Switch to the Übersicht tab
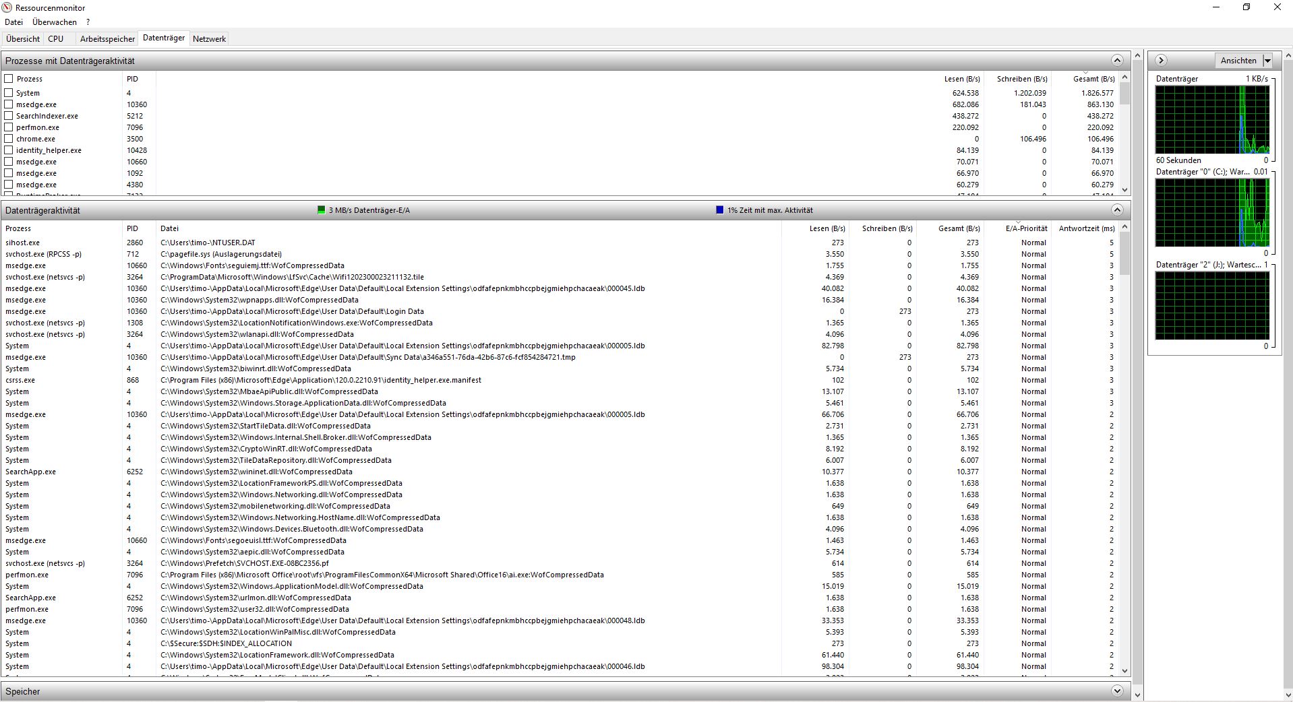1293x702 pixels. tap(23, 39)
